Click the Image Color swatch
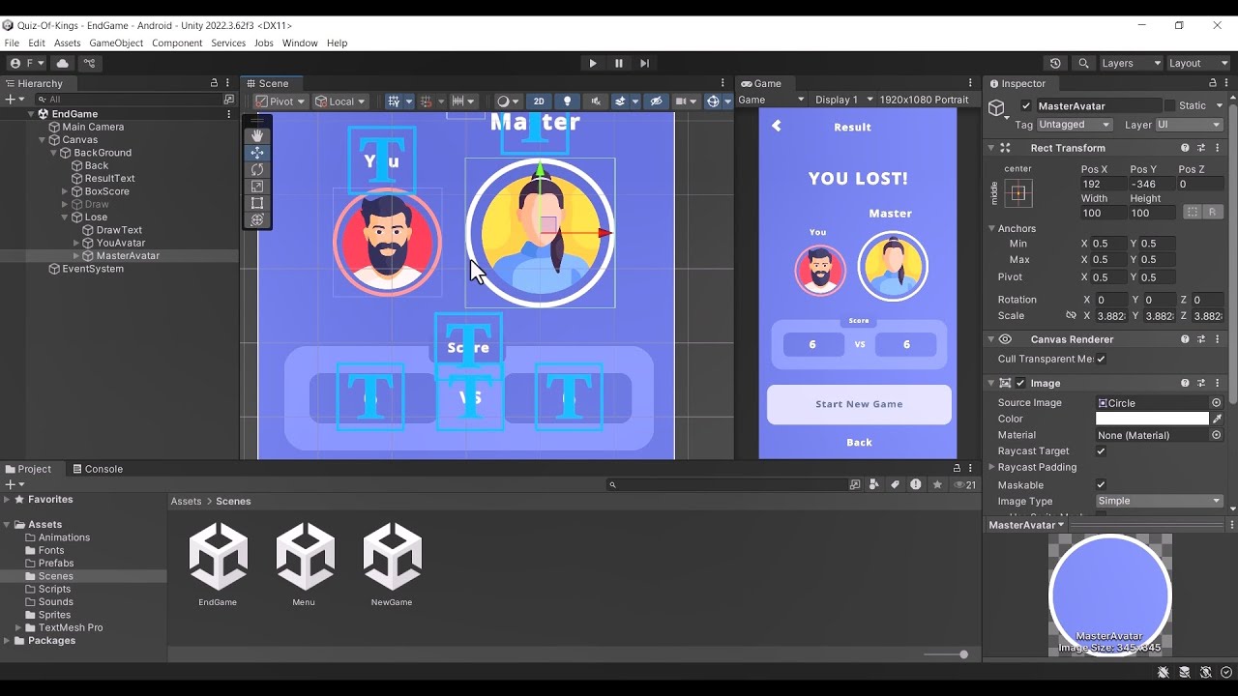The image size is (1238, 696). coord(1152,419)
